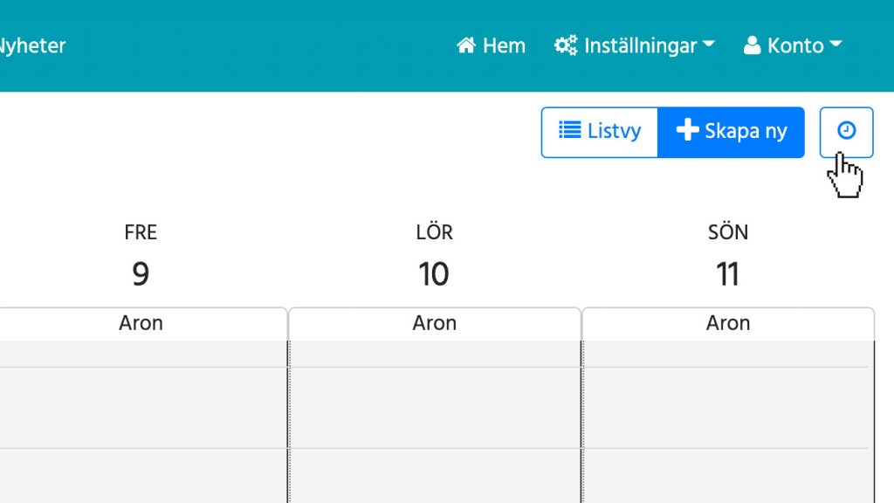Switch to Listvy view
The height and width of the screenshot is (503, 894).
click(x=599, y=132)
